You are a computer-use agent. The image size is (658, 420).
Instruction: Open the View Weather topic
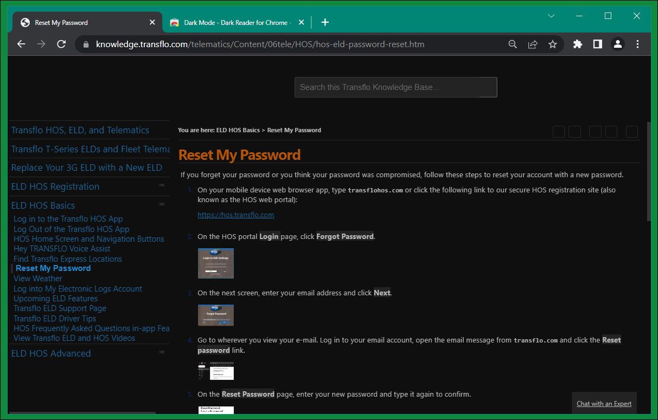[38, 279]
